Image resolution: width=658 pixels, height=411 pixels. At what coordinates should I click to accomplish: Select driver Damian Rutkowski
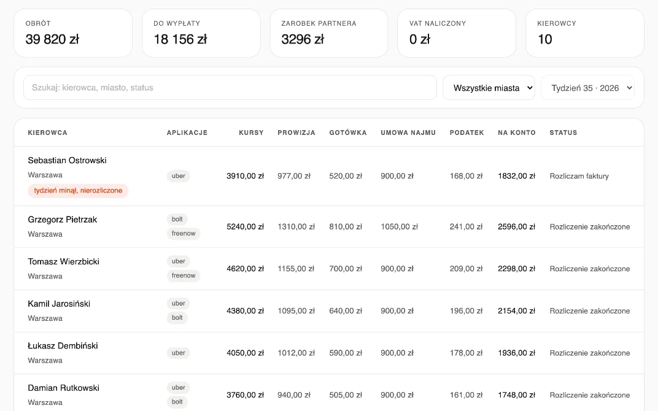pos(64,388)
